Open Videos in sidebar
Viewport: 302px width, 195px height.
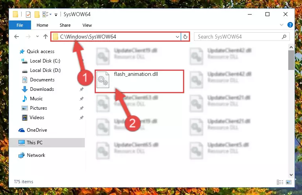[x=37, y=118]
